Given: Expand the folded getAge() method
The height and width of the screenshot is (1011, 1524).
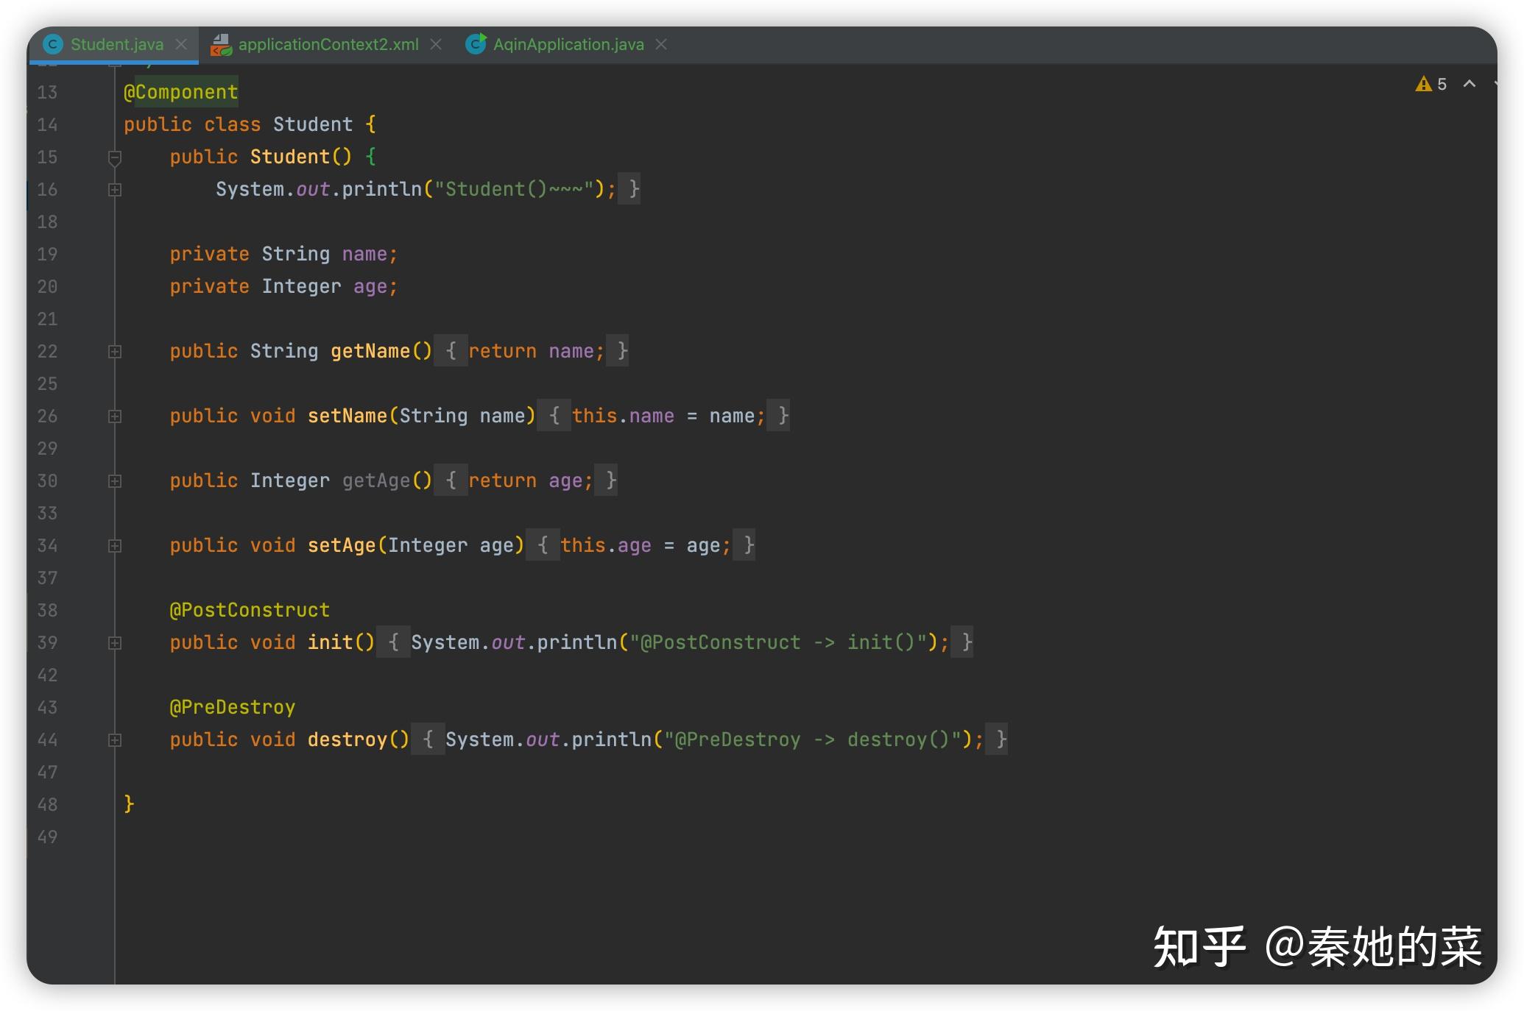Looking at the screenshot, I should point(115,481).
